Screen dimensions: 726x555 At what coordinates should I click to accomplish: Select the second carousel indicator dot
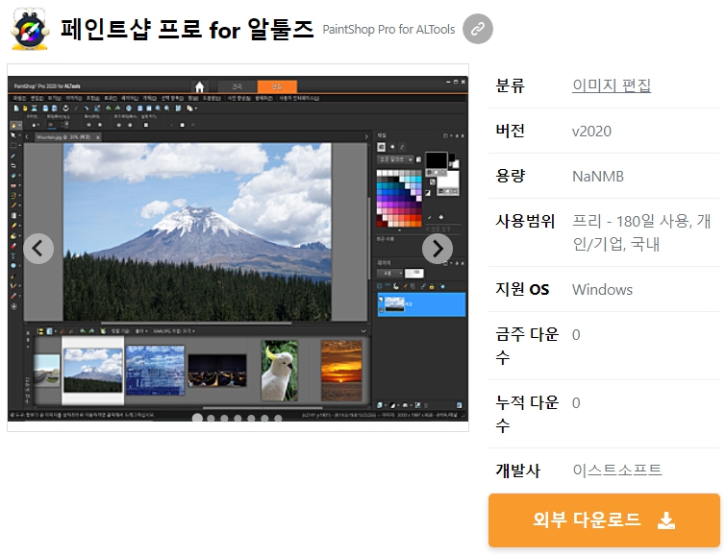[x=211, y=419]
